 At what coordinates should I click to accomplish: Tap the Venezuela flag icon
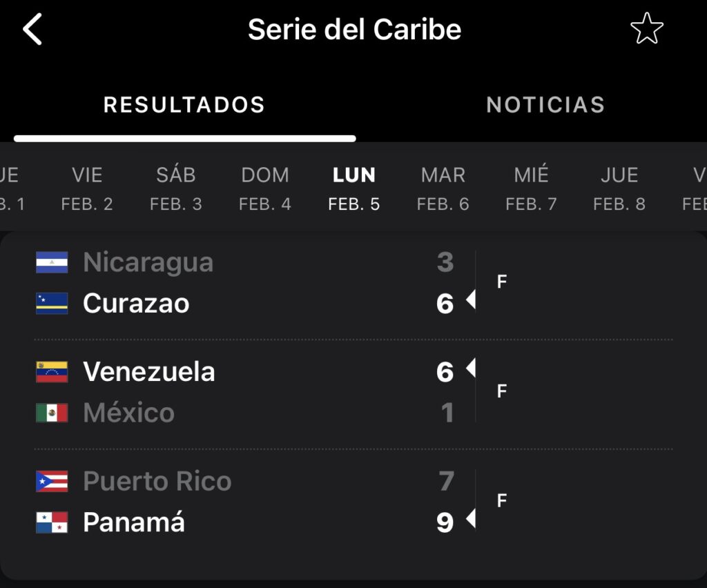coord(52,372)
